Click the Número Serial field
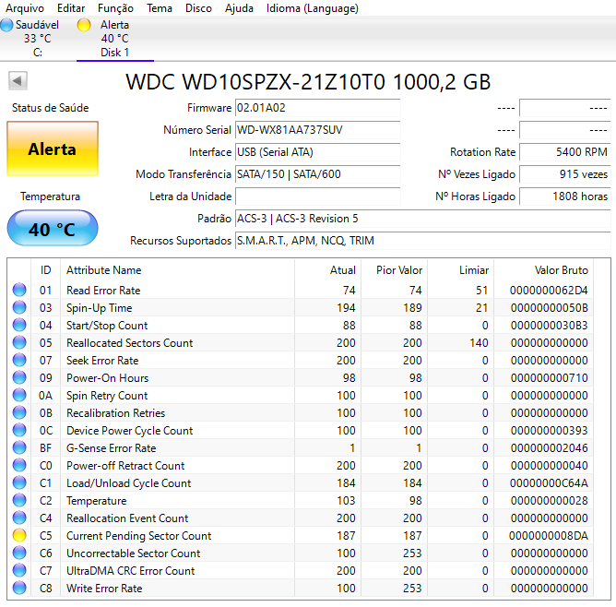Viewport: 616px width, 607px height. point(317,130)
